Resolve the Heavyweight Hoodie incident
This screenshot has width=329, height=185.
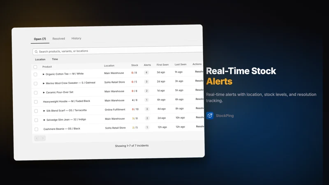(200, 99)
